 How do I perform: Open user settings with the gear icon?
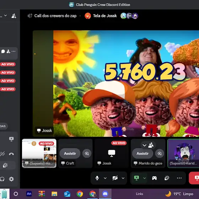[x=11, y=179]
